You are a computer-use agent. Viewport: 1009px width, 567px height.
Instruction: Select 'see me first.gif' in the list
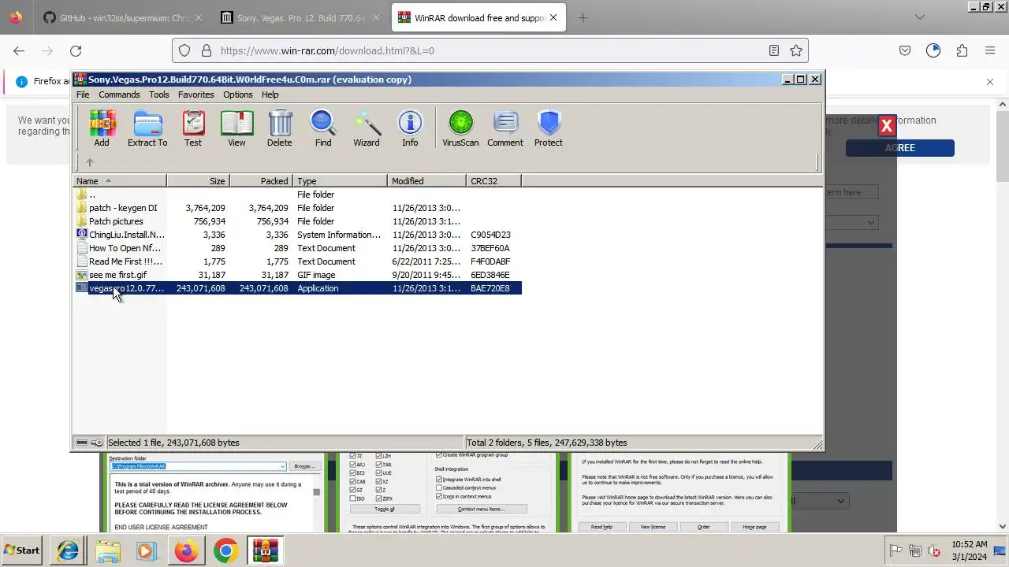pos(297,275)
